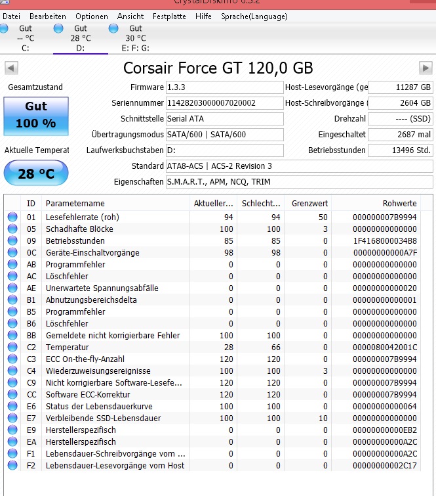This screenshot has height=496, width=436.
Task: Click status icon of F2 Lebensdauer-Lesevorgänge row
Action: [12, 465]
